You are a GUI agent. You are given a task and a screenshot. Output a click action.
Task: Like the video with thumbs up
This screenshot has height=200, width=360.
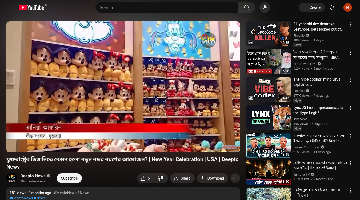click(146, 178)
